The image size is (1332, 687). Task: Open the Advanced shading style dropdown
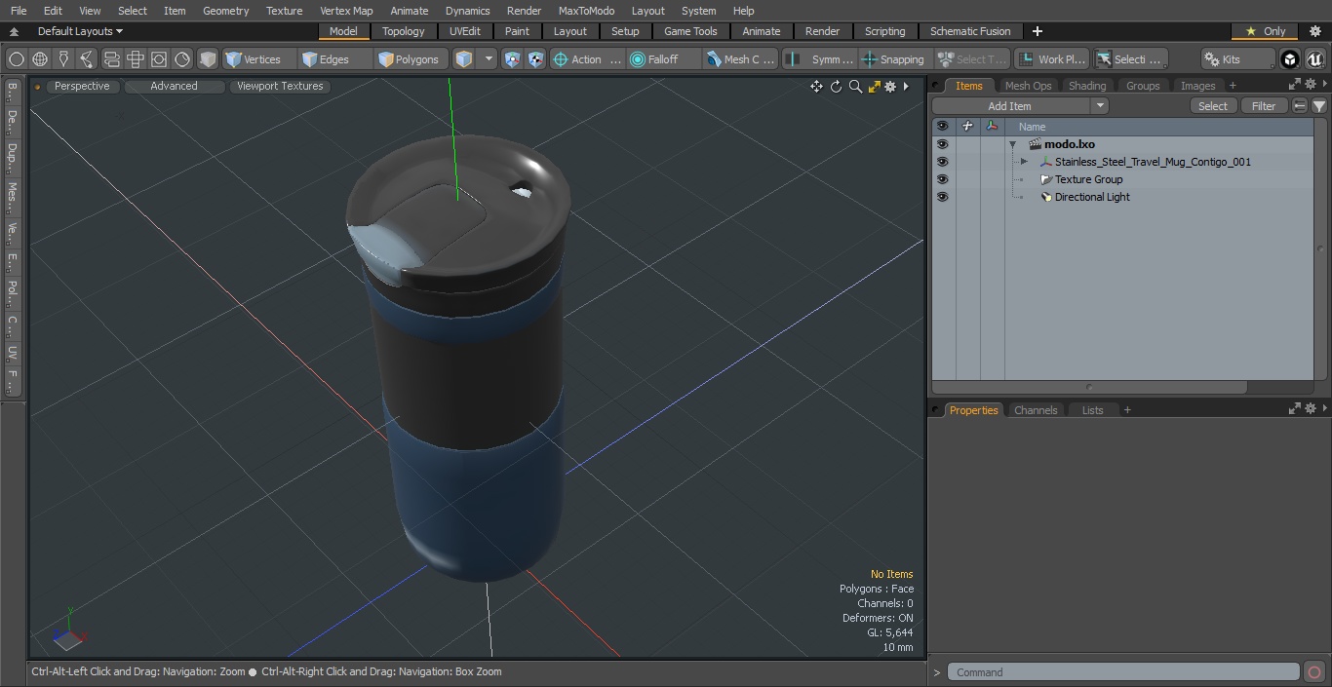coord(174,86)
